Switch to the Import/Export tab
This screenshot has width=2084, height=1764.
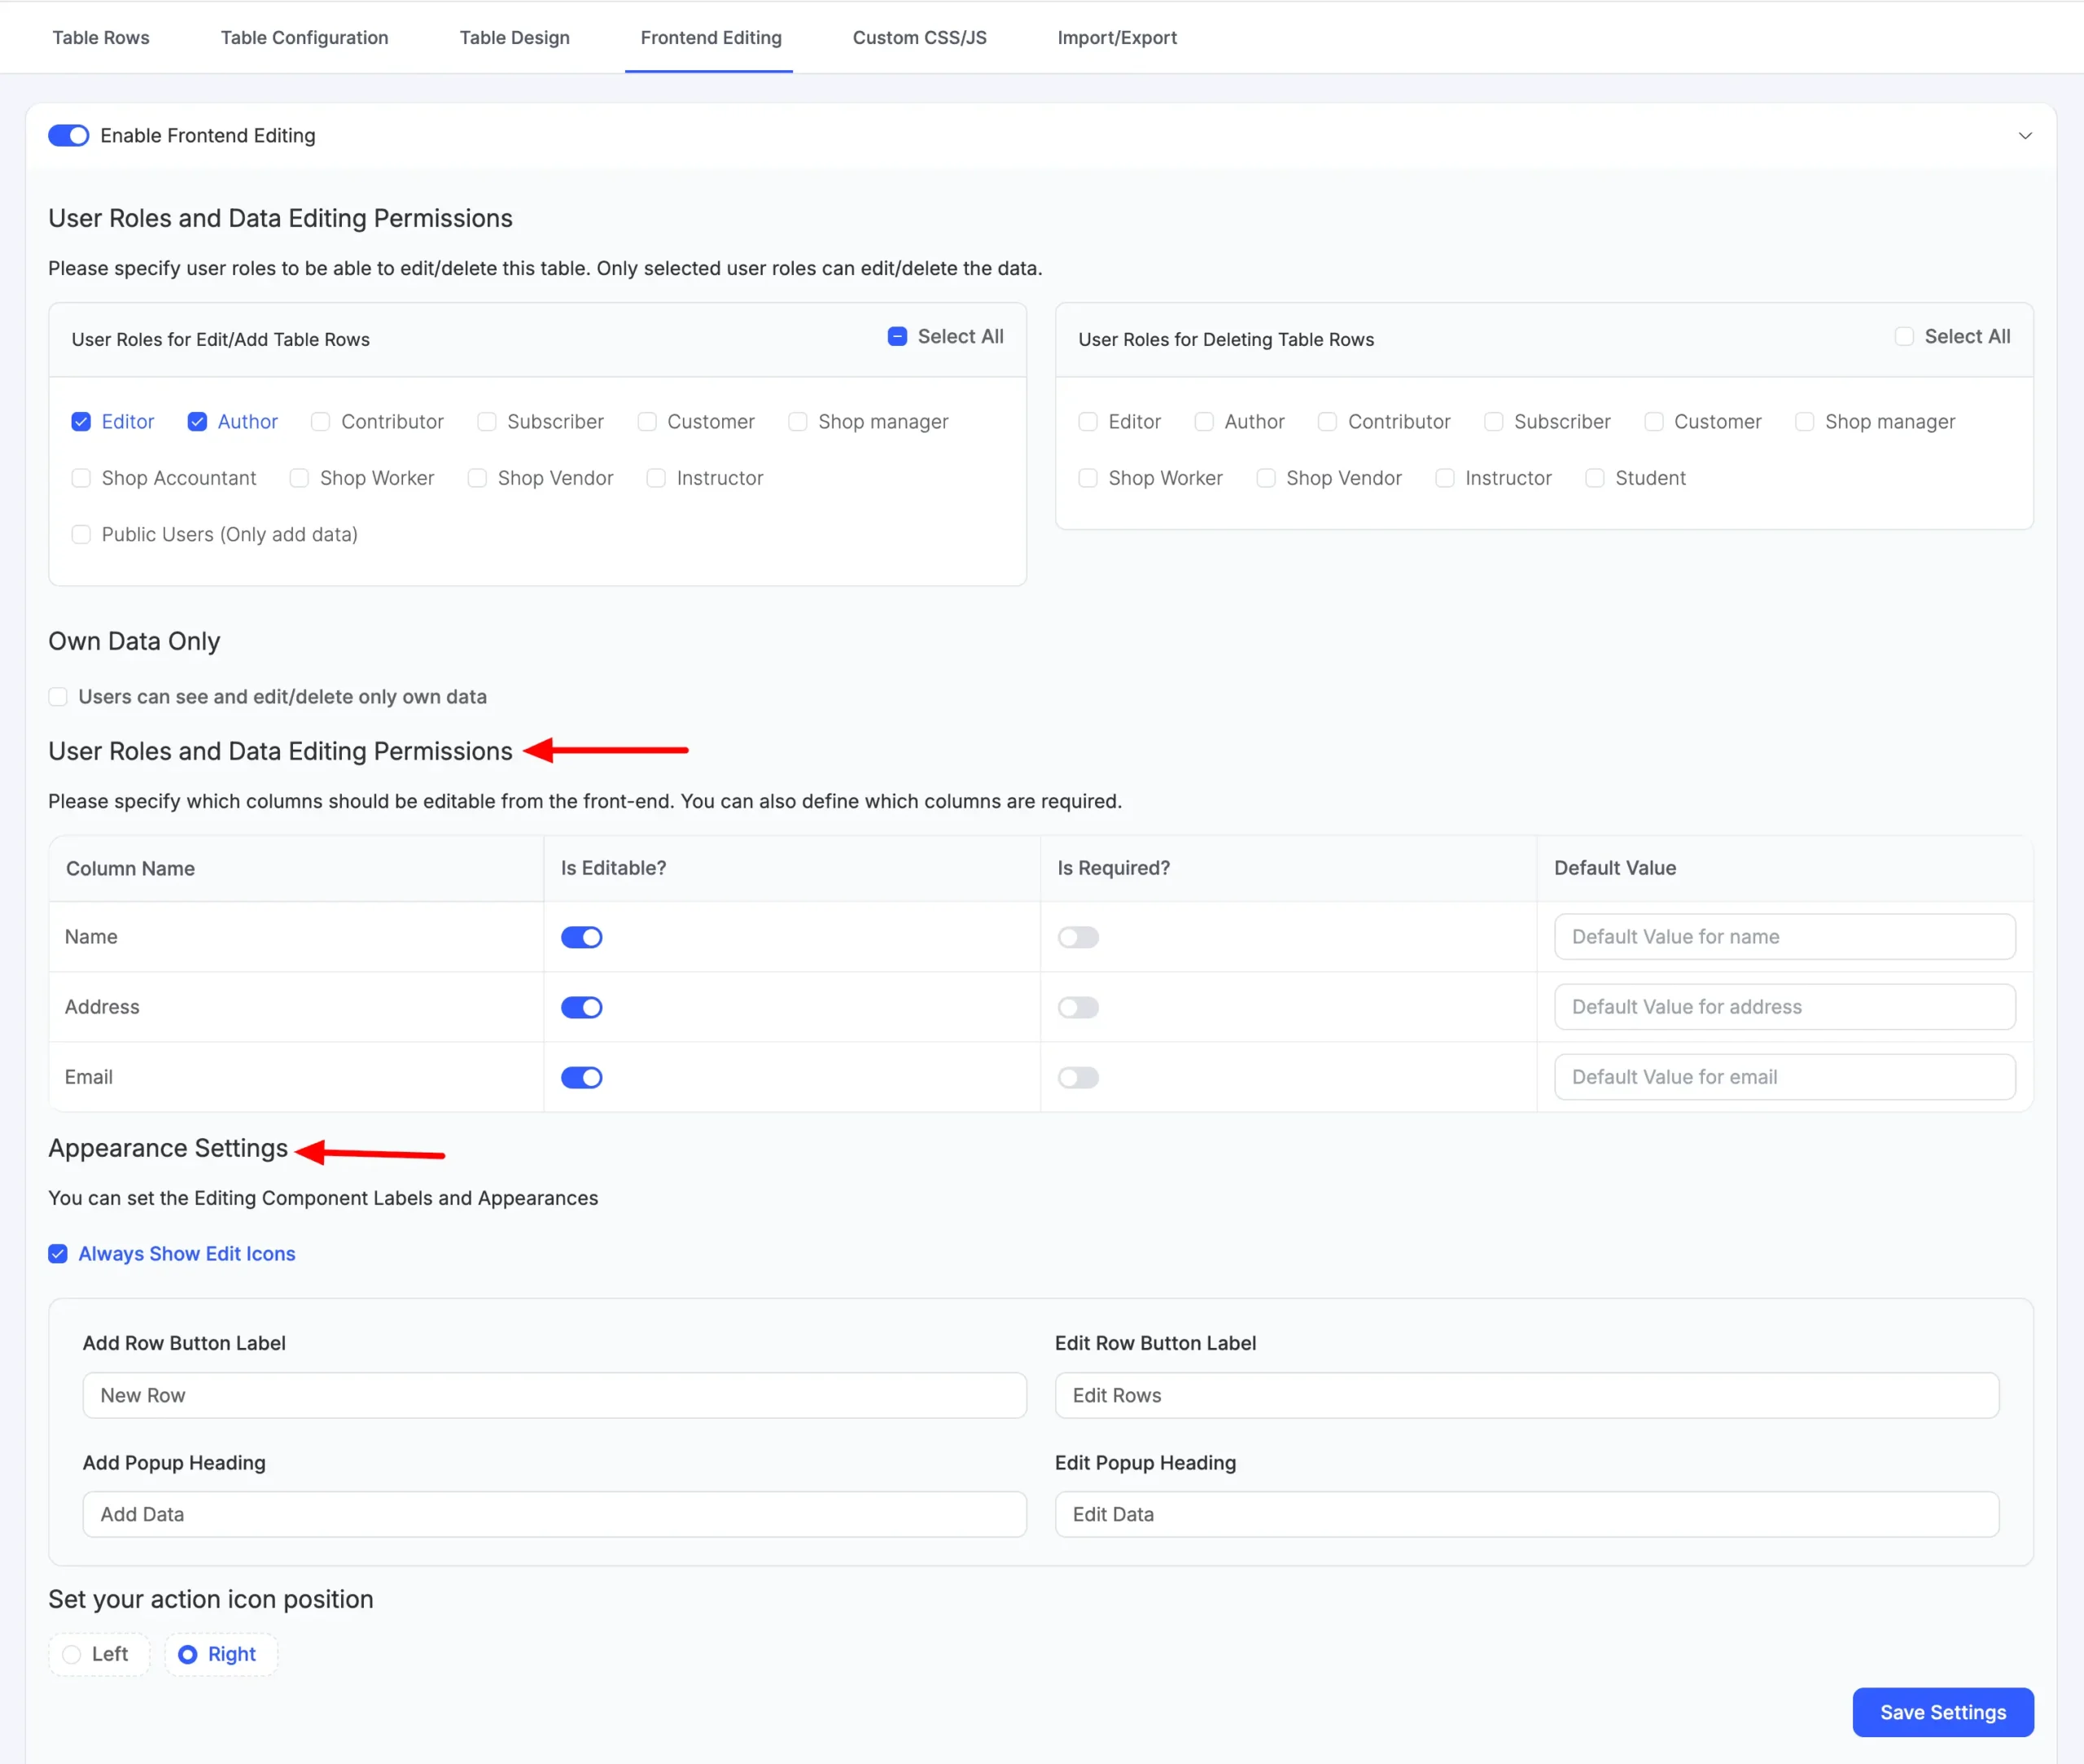pos(1117,38)
